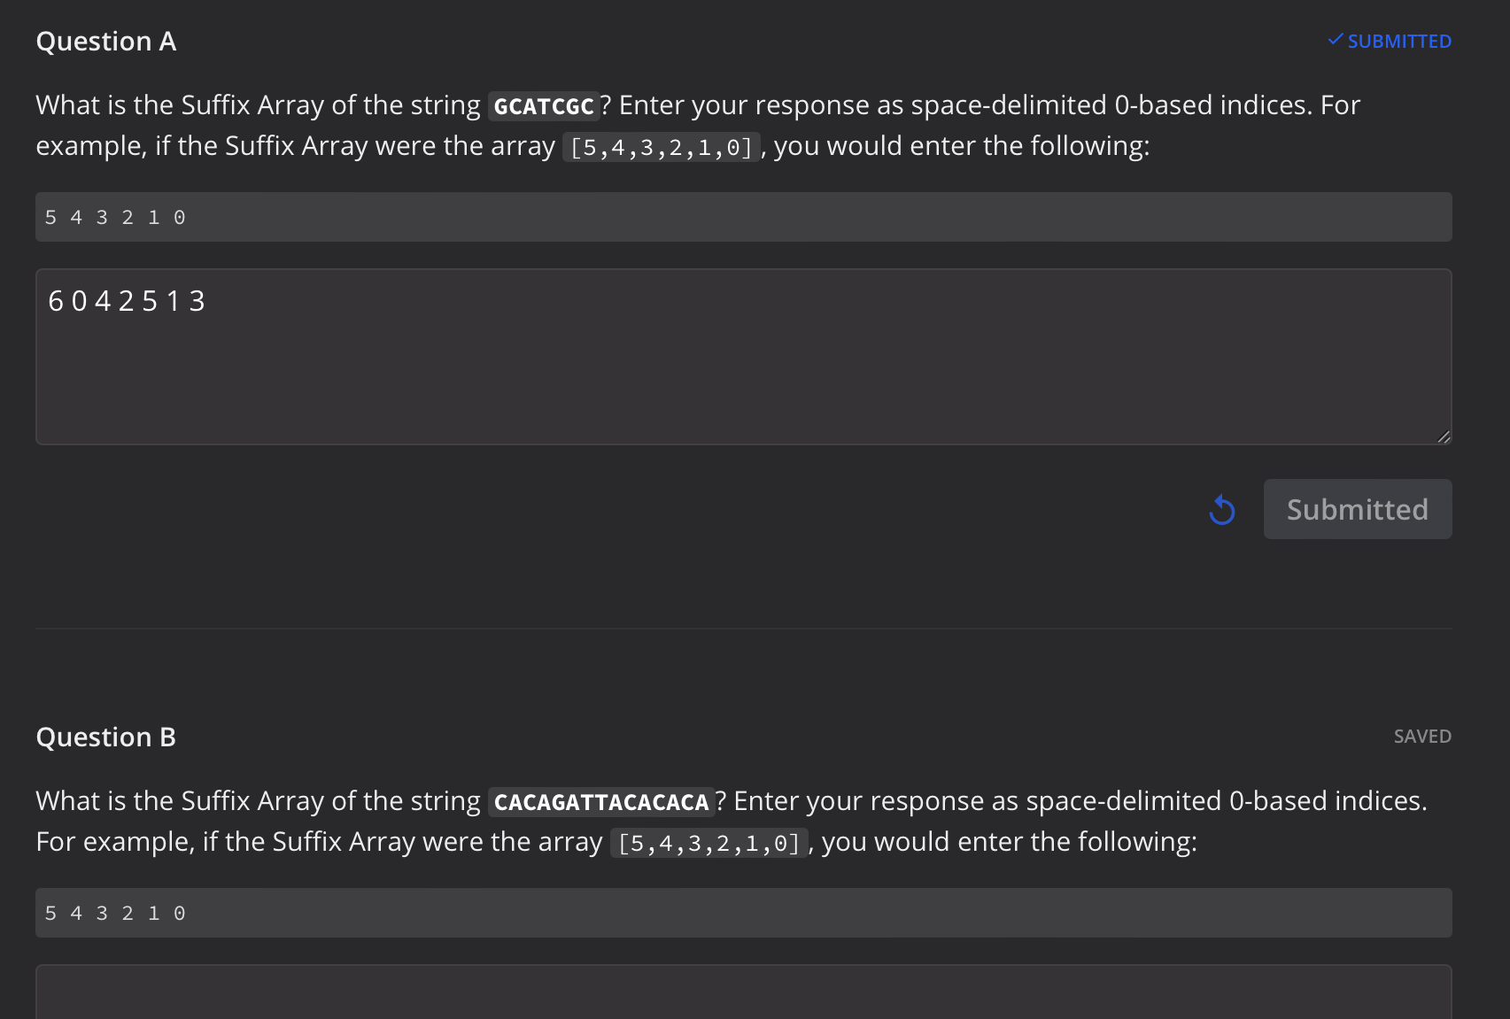Click the resize handle of Question A's text area
The width and height of the screenshot is (1510, 1019).
(x=1444, y=436)
